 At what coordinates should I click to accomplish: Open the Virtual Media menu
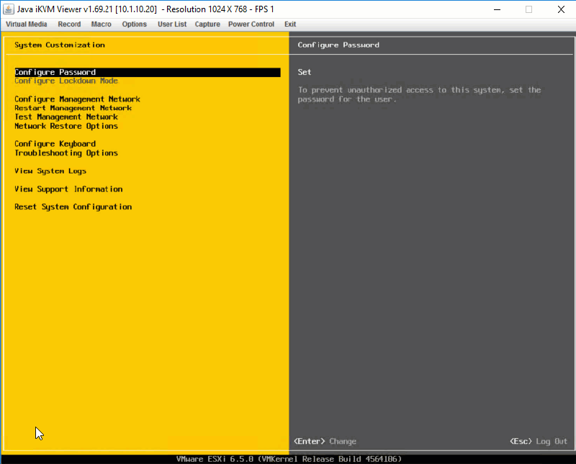click(x=25, y=24)
